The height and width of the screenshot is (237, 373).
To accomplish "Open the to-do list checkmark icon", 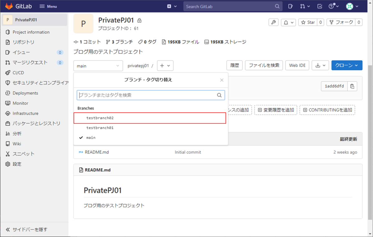I will (320, 6).
